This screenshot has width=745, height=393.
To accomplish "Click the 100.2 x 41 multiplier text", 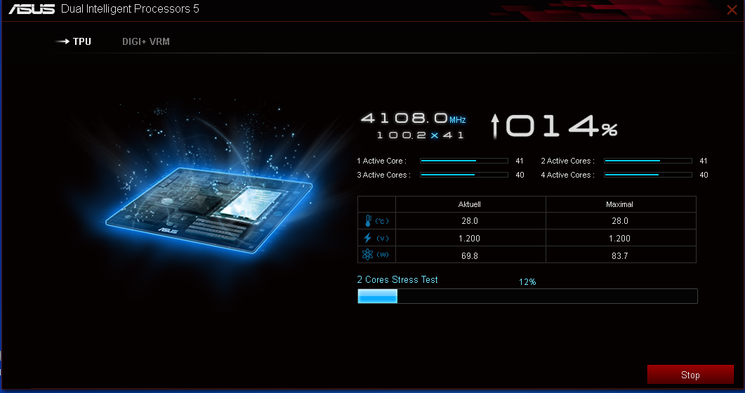I will point(420,135).
